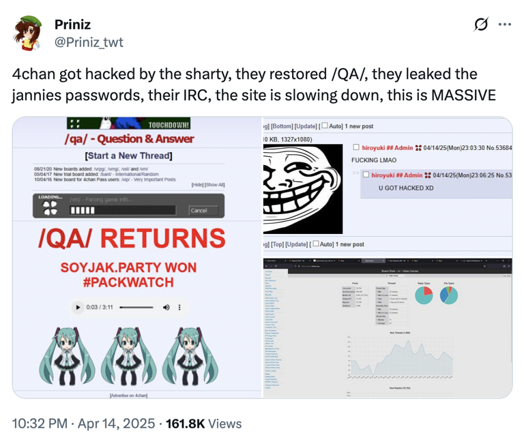Image resolution: width=524 pixels, height=444 pixels.
Task: Click the Reply Types pie chart
Action: click(x=424, y=295)
